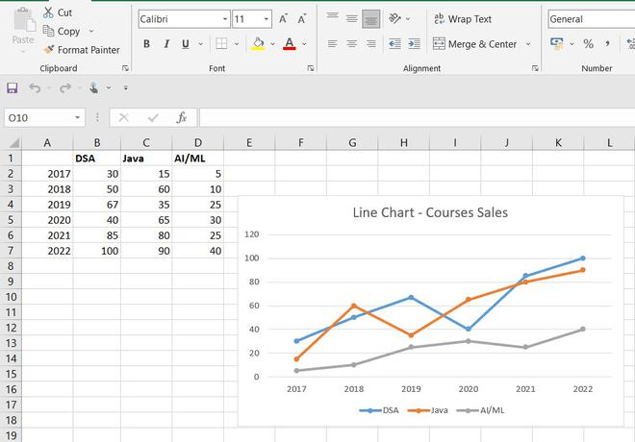
Task: Click the Redo arrow
Action: tap(65, 87)
